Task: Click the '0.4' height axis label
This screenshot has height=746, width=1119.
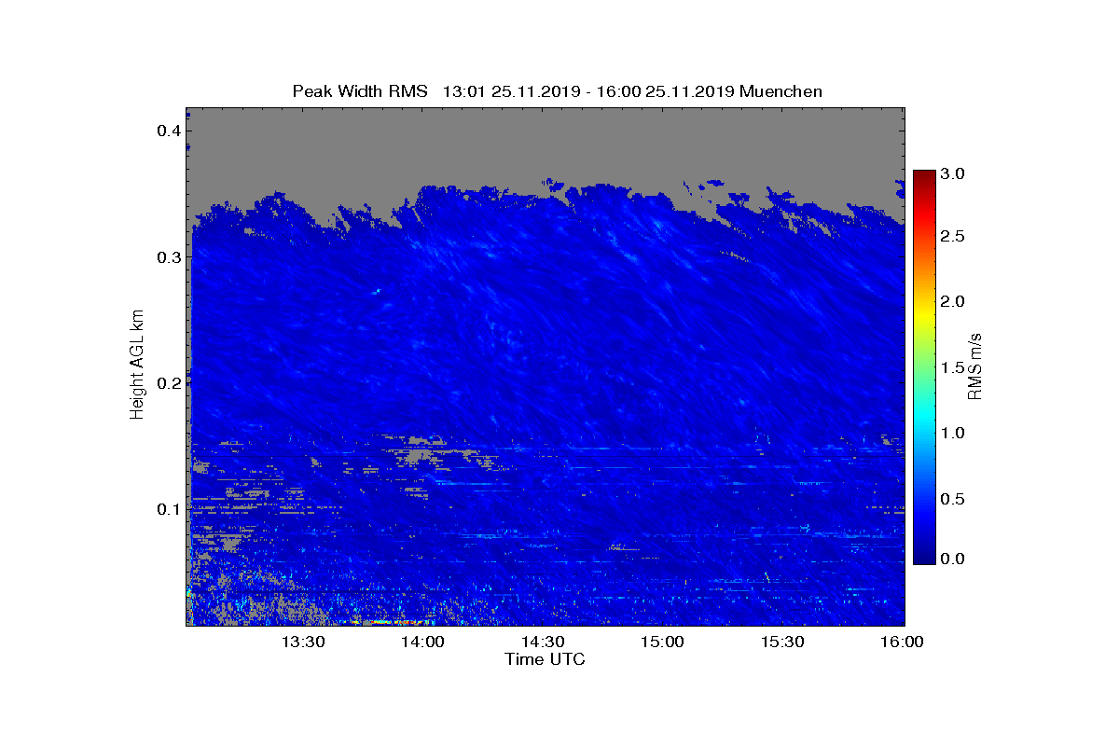Action: point(168,131)
